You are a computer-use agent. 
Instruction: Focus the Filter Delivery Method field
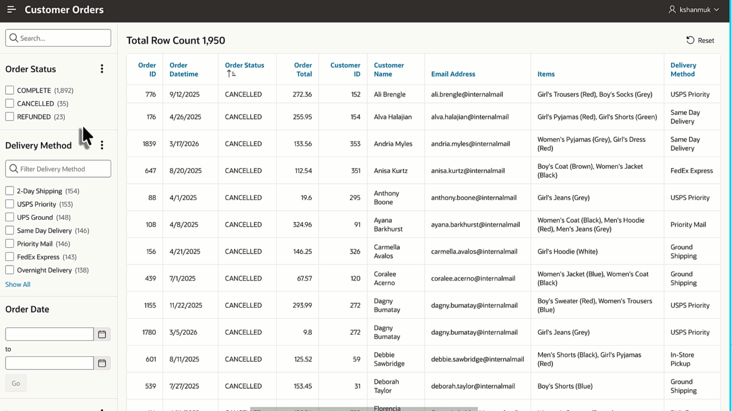58,169
